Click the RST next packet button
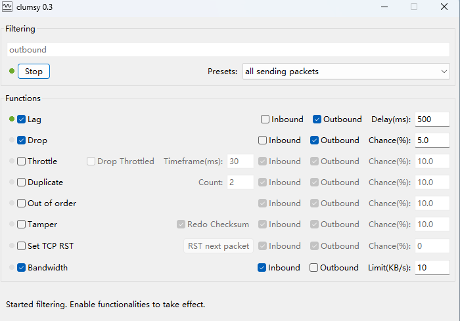 point(218,246)
